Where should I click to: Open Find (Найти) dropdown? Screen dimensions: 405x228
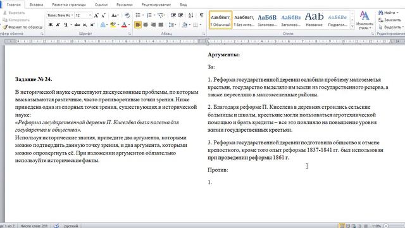388,13
